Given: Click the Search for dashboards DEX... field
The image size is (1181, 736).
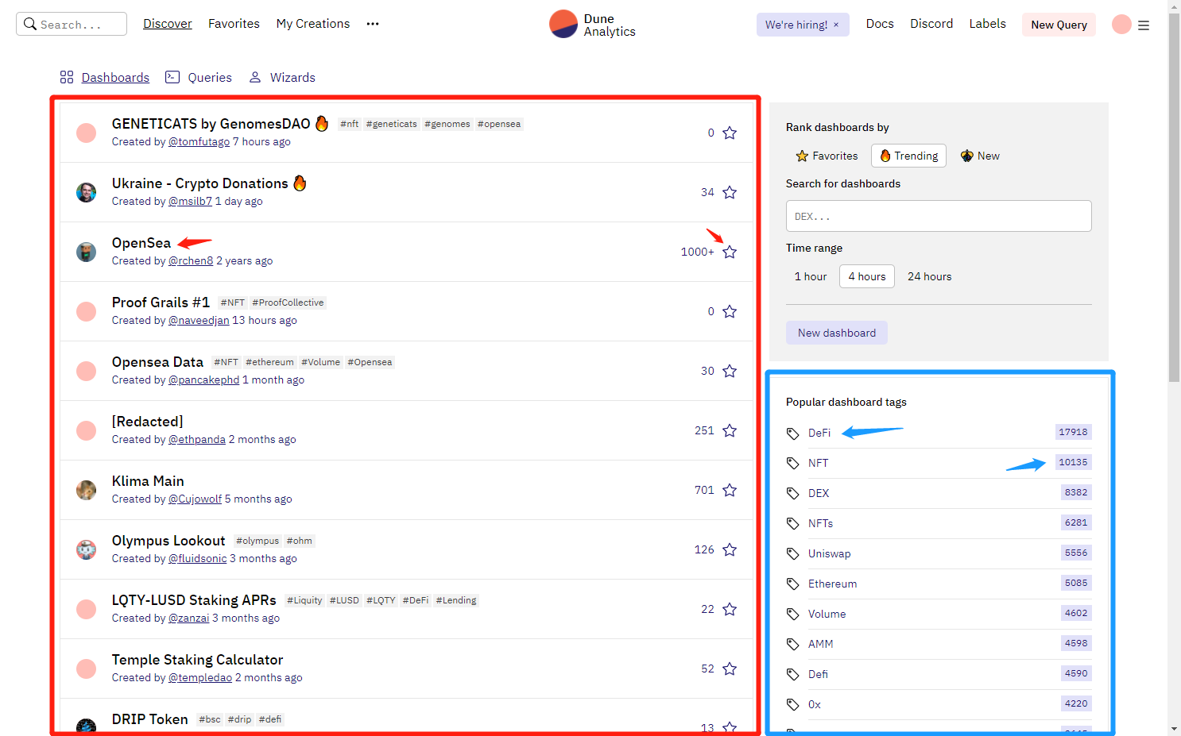Looking at the screenshot, I should 939,216.
